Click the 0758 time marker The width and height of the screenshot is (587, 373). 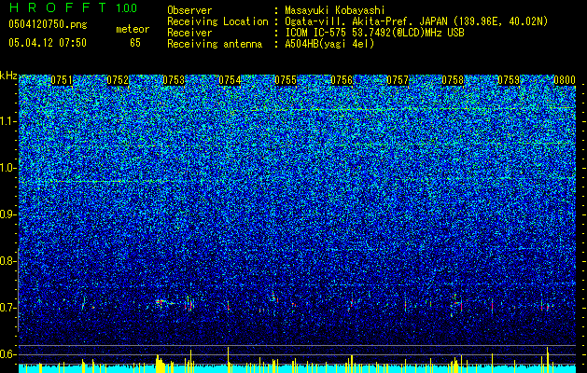[x=453, y=80]
